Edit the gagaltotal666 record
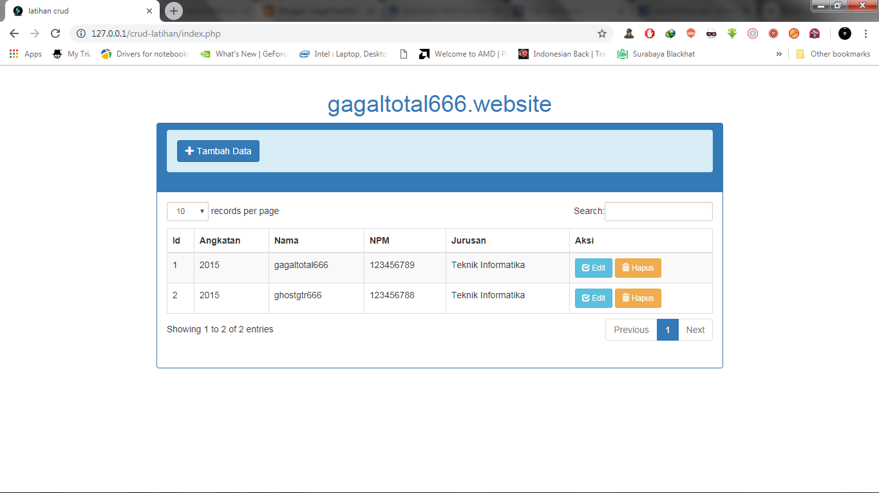 point(593,268)
